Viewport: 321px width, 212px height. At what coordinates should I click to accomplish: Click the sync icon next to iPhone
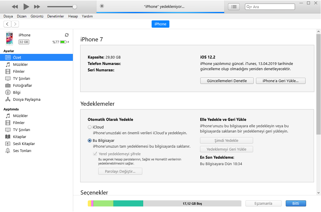67,35
